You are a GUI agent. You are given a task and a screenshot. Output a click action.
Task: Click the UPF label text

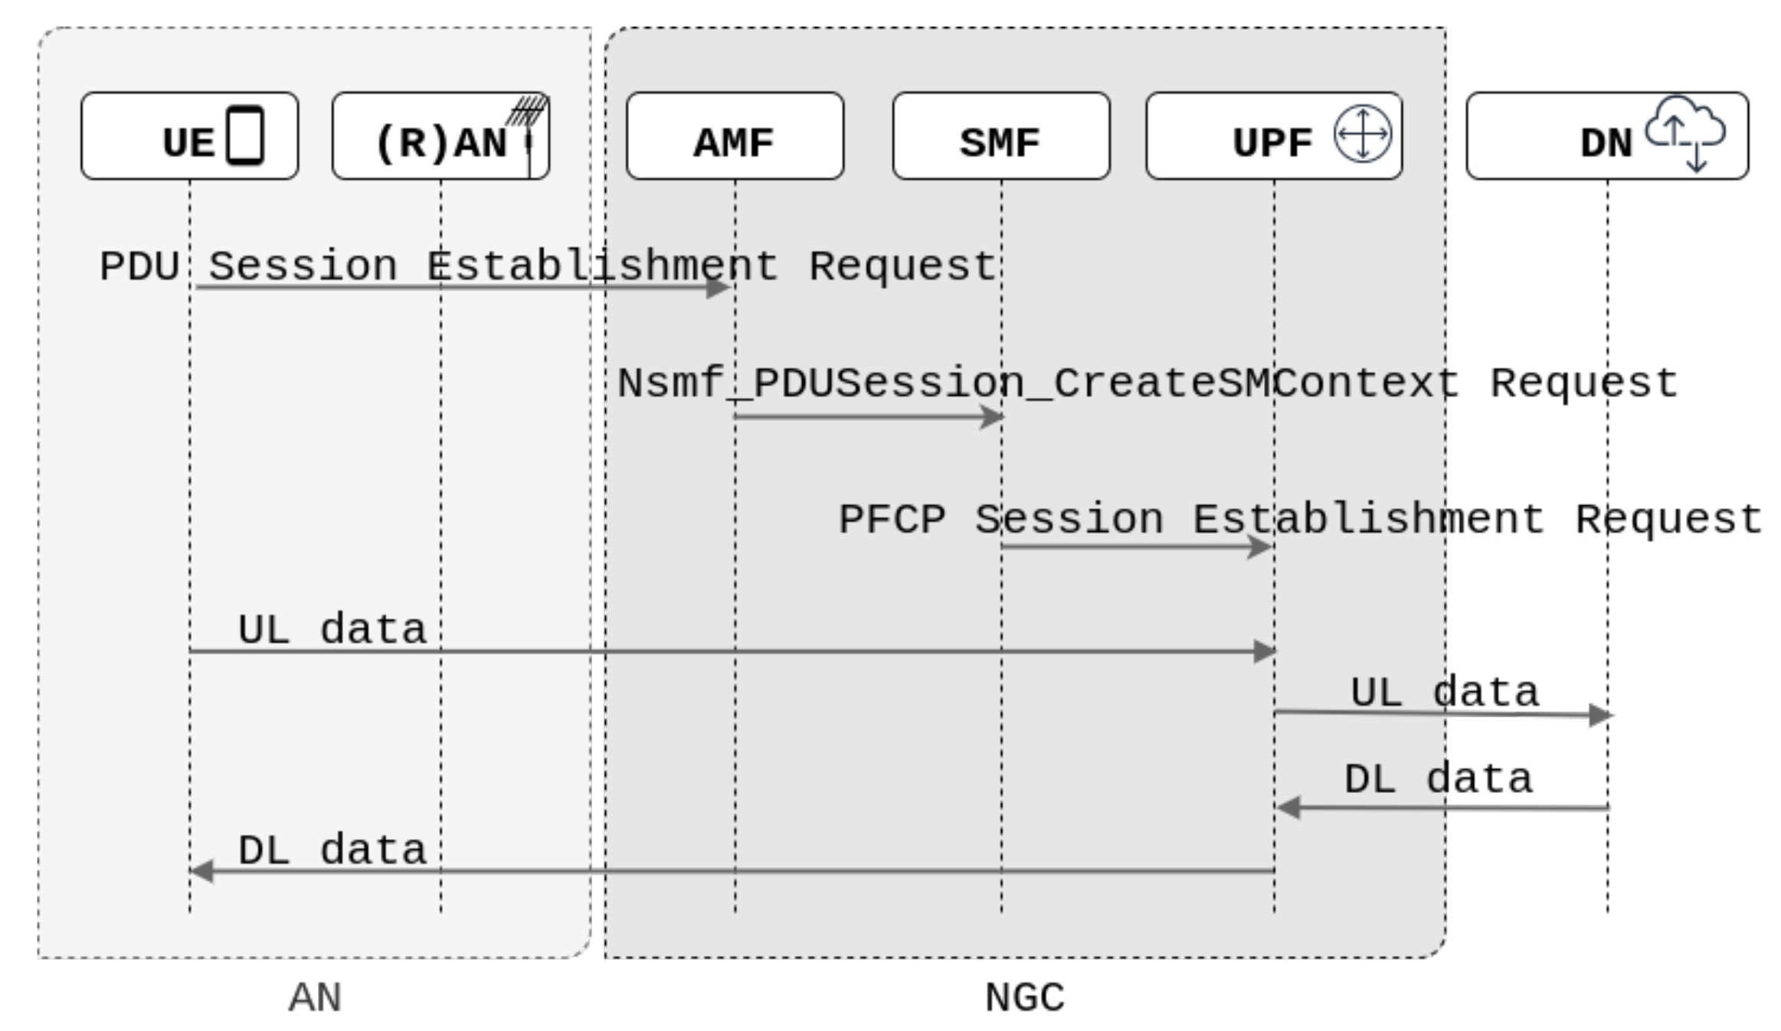pos(1272,143)
